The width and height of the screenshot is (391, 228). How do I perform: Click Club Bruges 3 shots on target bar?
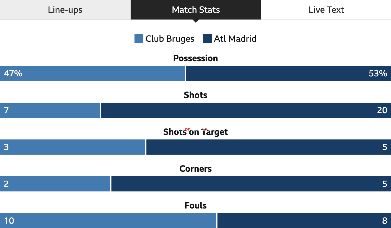coord(73,147)
